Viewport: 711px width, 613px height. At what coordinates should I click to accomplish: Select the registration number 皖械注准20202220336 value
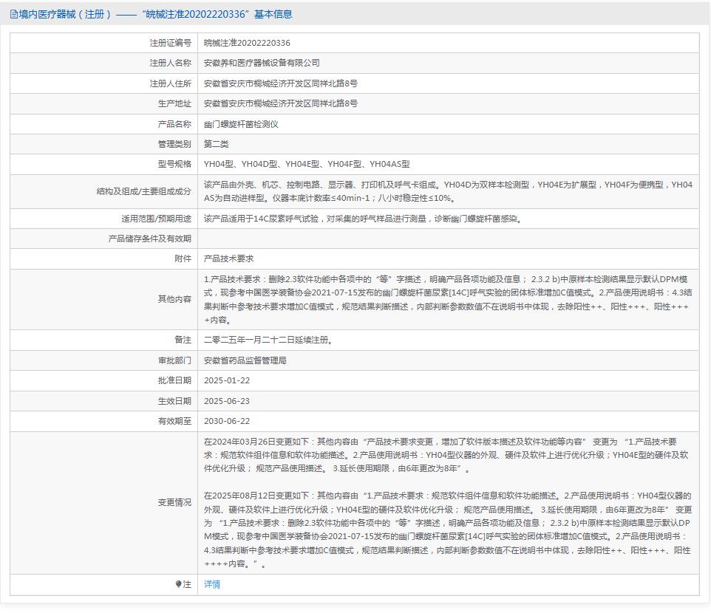247,43
